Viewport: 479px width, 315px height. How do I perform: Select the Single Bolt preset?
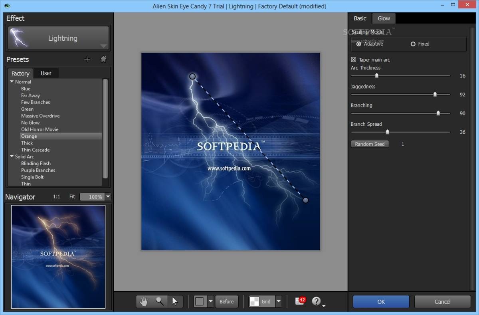32,177
